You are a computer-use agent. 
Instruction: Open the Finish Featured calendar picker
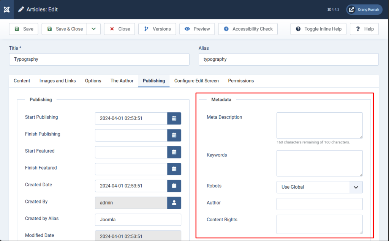(174, 169)
